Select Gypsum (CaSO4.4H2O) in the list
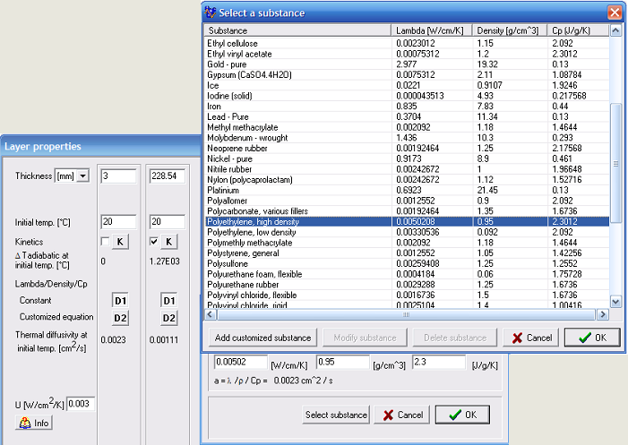The image size is (628, 445). 408,75
